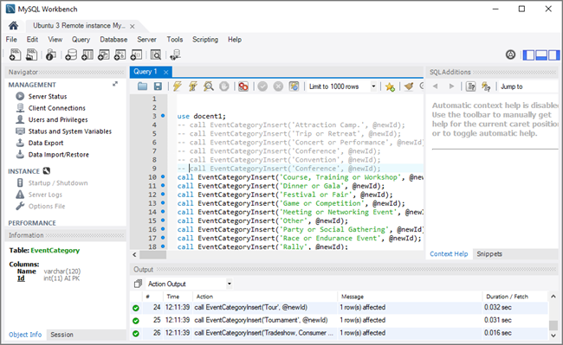Viewport: 563px width, 345px height.
Task: Reconnect to DBMS icon
Action: [175, 54]
